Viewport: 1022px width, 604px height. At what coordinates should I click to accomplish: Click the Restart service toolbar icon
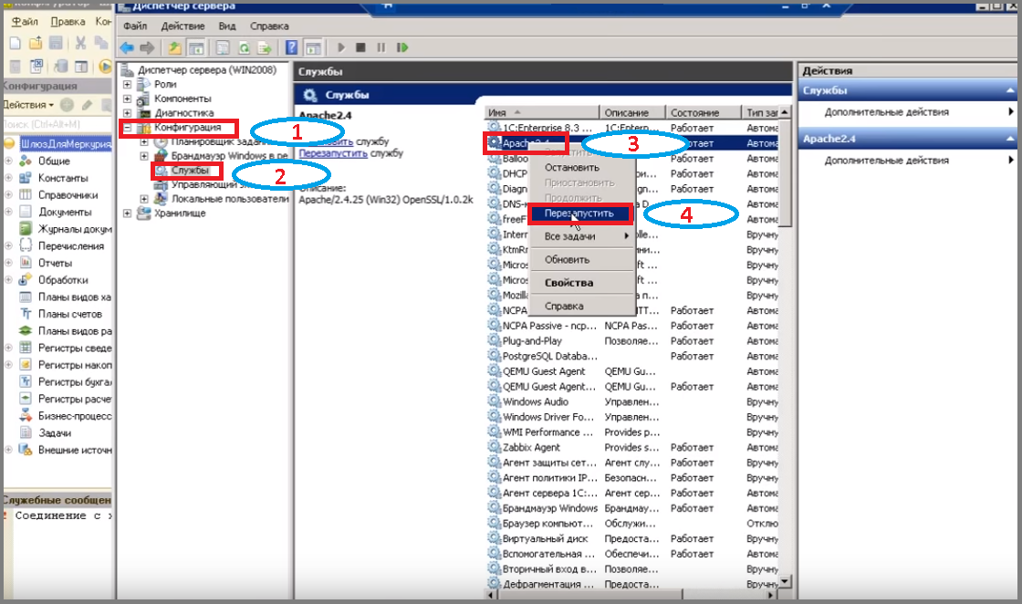402,47
